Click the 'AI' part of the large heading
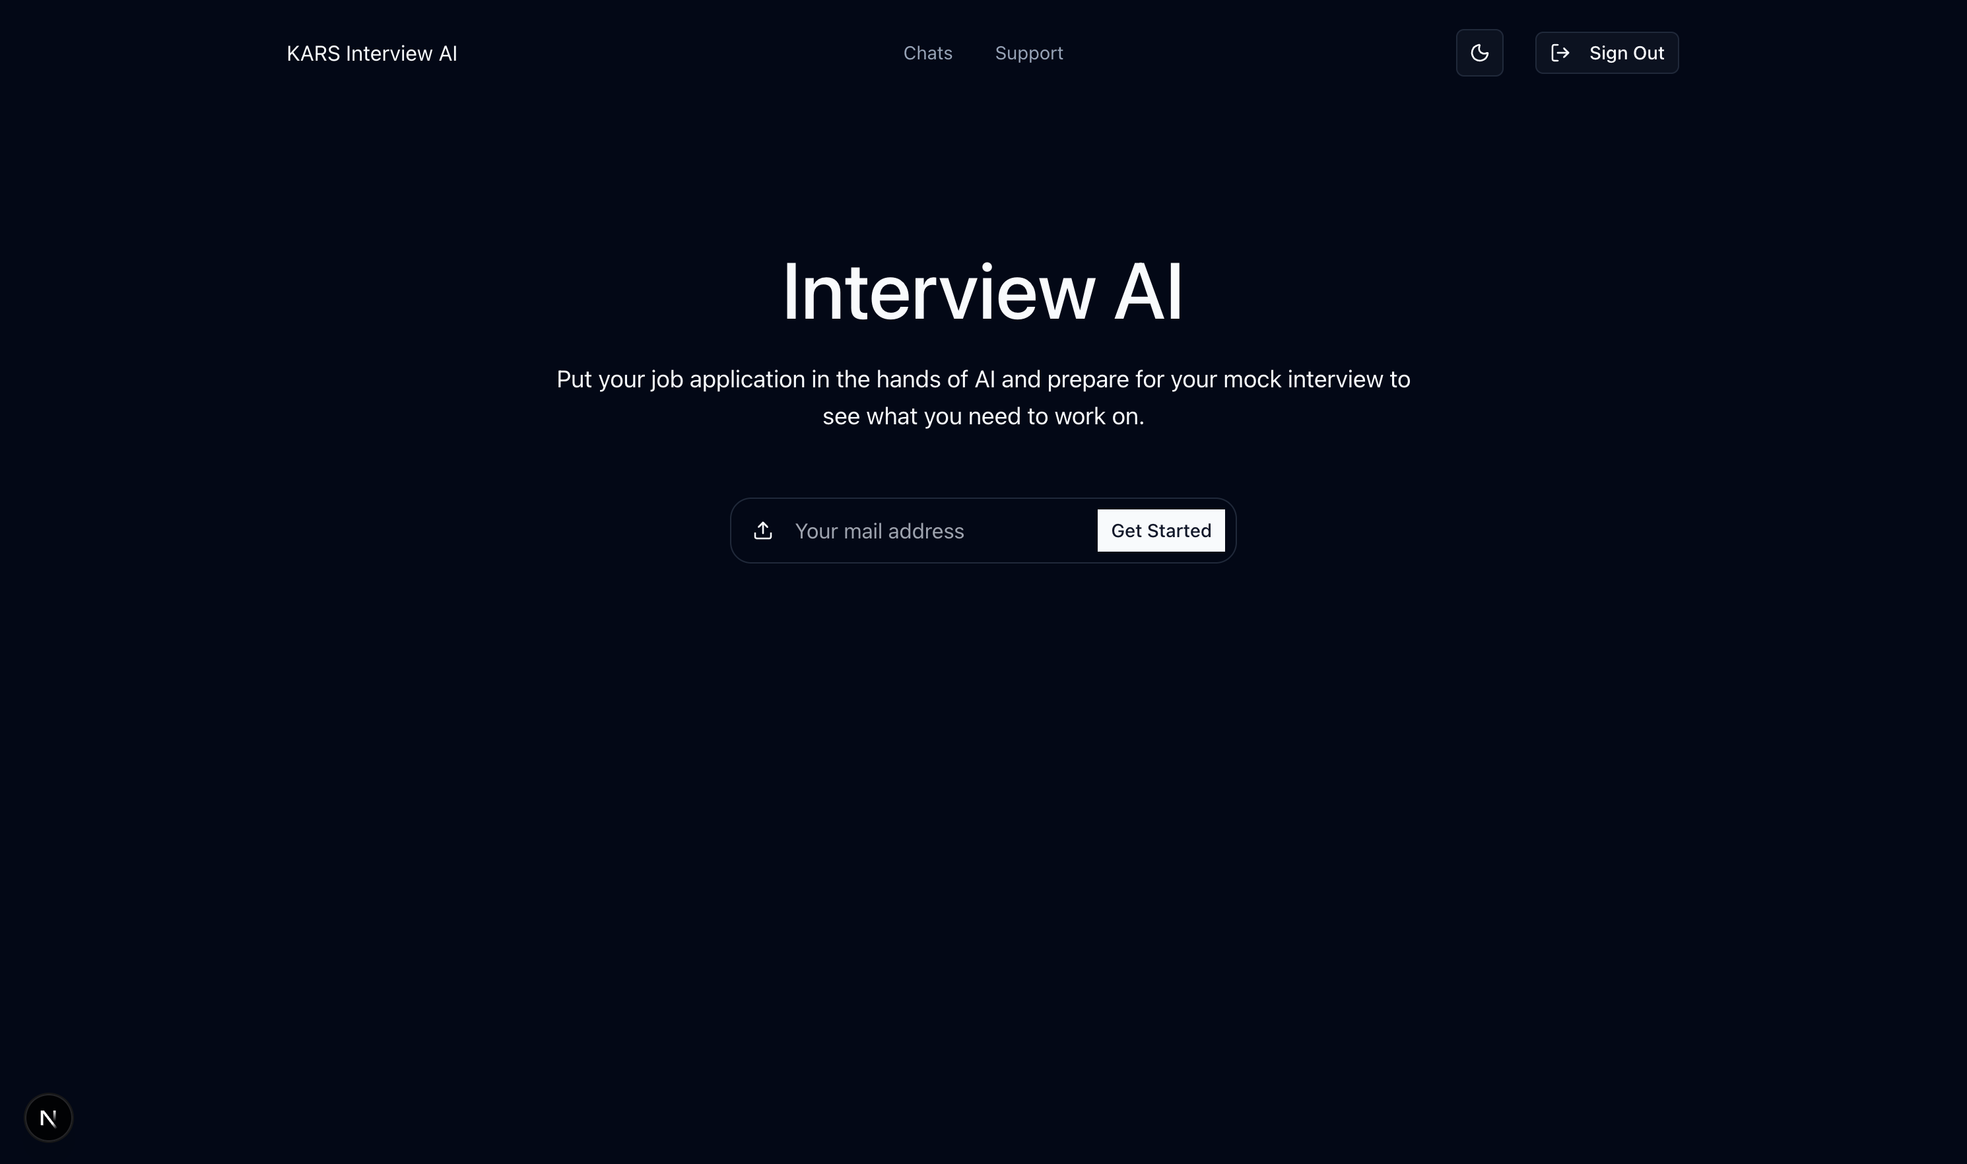The image size is (1967, 1164). click(x=1147, y=292)
